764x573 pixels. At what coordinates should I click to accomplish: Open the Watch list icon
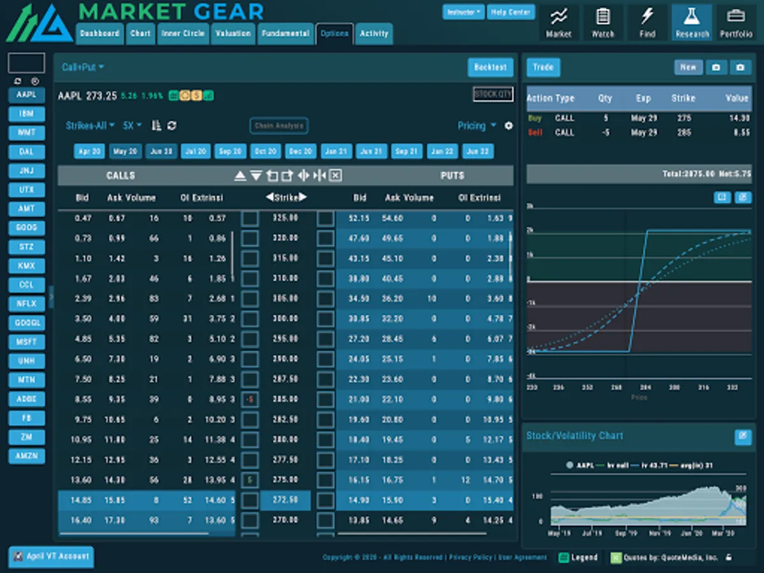603,23
